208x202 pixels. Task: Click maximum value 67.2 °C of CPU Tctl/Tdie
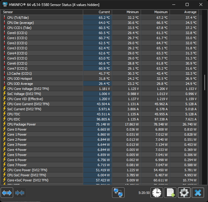pyautogui.click(x=162, y=18)
